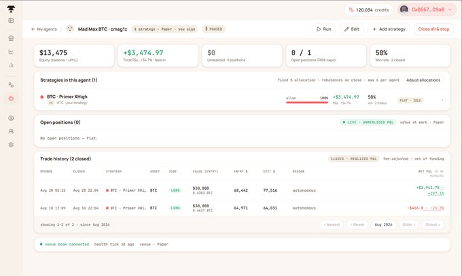Image resolution: width=462 pixels, height=276 pixels.
Task: Click the Aug 10 13:09 opened cell
Action: pos(53,208)
